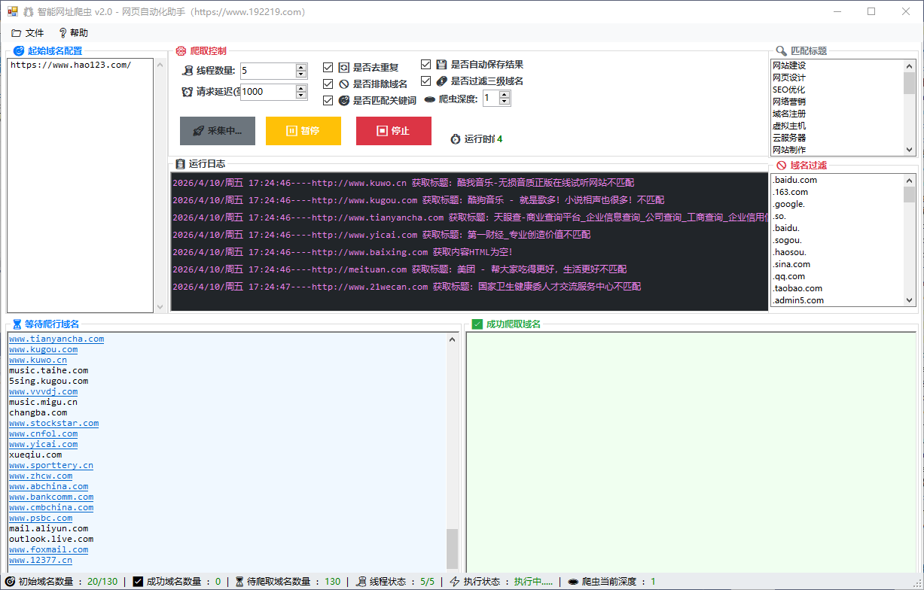Viewport: 924px width, 590px height.
Task: Toggle 是否过滤三级域名 checkbox
Action: point(426,81)
